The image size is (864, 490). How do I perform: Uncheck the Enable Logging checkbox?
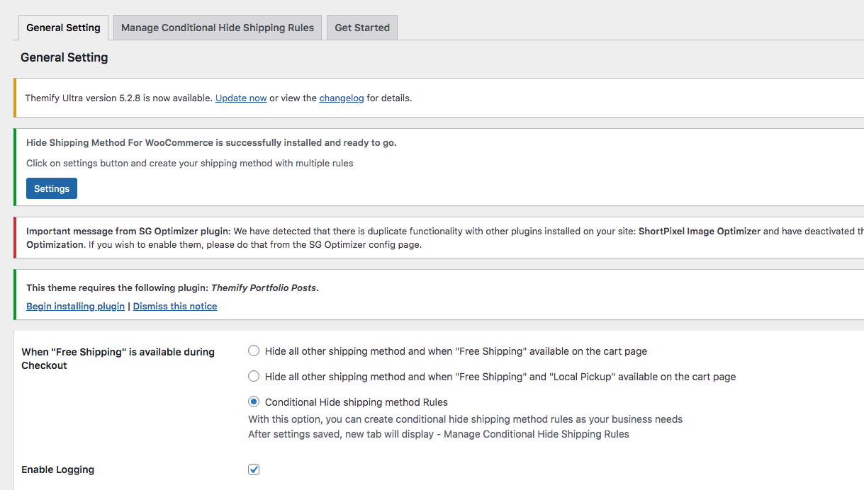(254, 469)
